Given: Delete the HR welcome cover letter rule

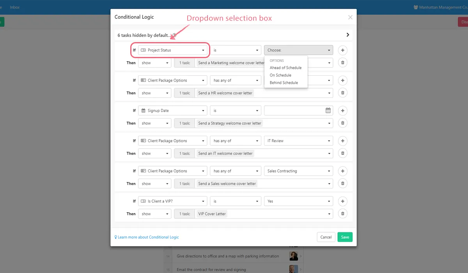Looking at the screenshot, I should click(342, 93).
